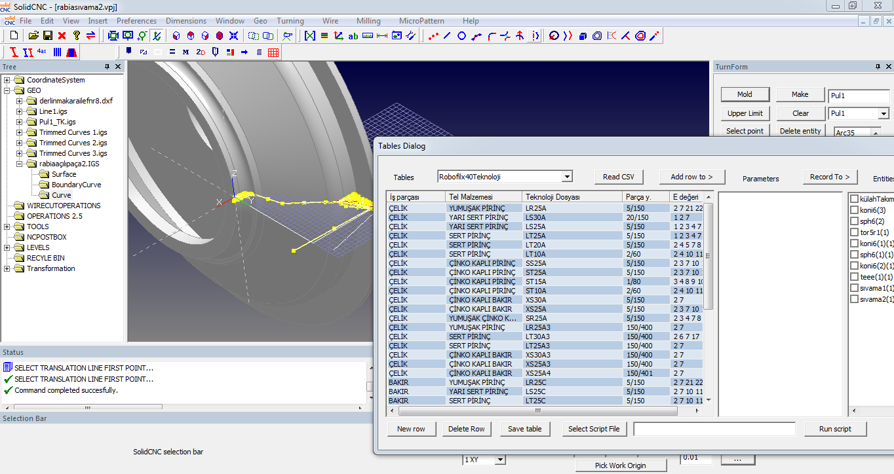Tick the koni6(3) entity checkbox
The width and height of the screenshot is (894, 474).
click(x=854, y=210)
